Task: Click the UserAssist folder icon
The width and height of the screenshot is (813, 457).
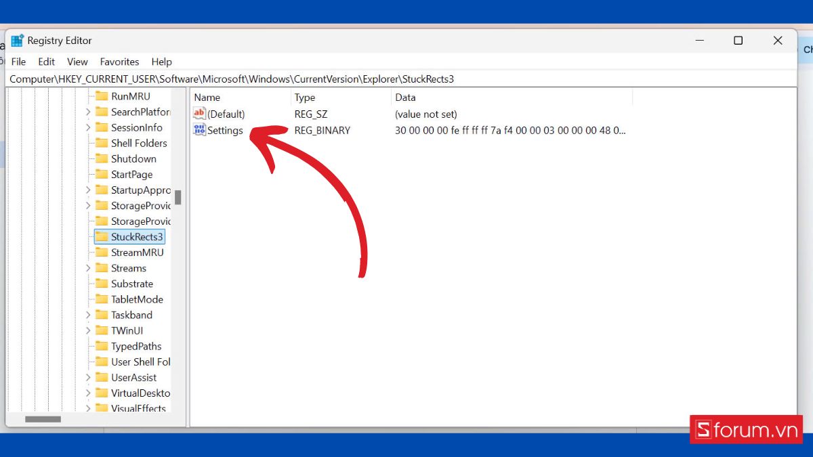Action: (x=102, y=377)
